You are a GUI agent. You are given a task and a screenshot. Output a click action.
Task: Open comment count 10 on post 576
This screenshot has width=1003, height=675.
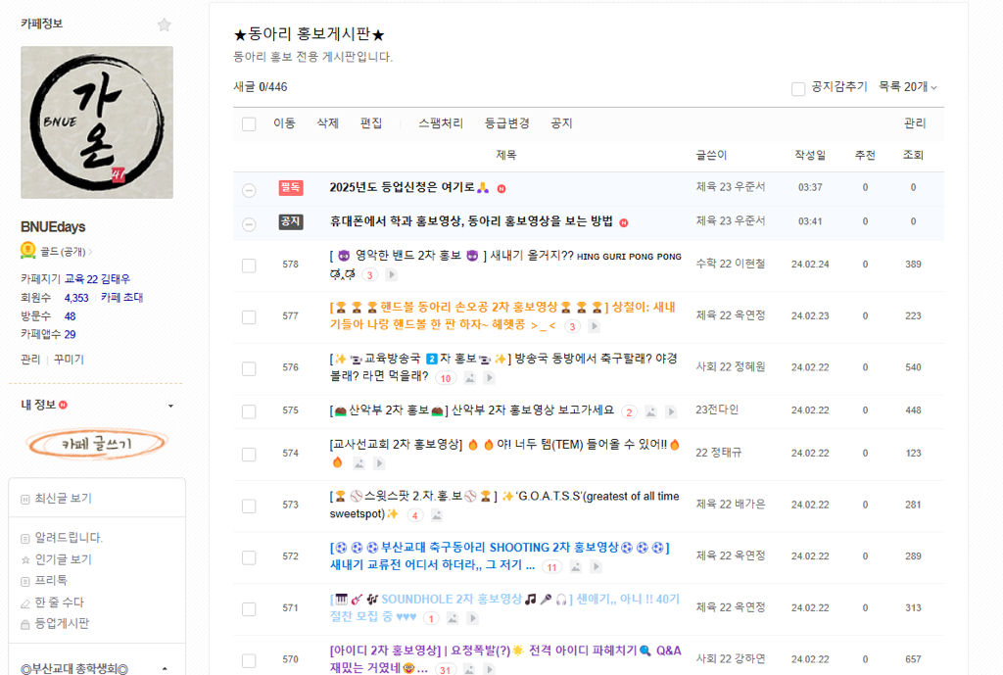tap(446, 378)
